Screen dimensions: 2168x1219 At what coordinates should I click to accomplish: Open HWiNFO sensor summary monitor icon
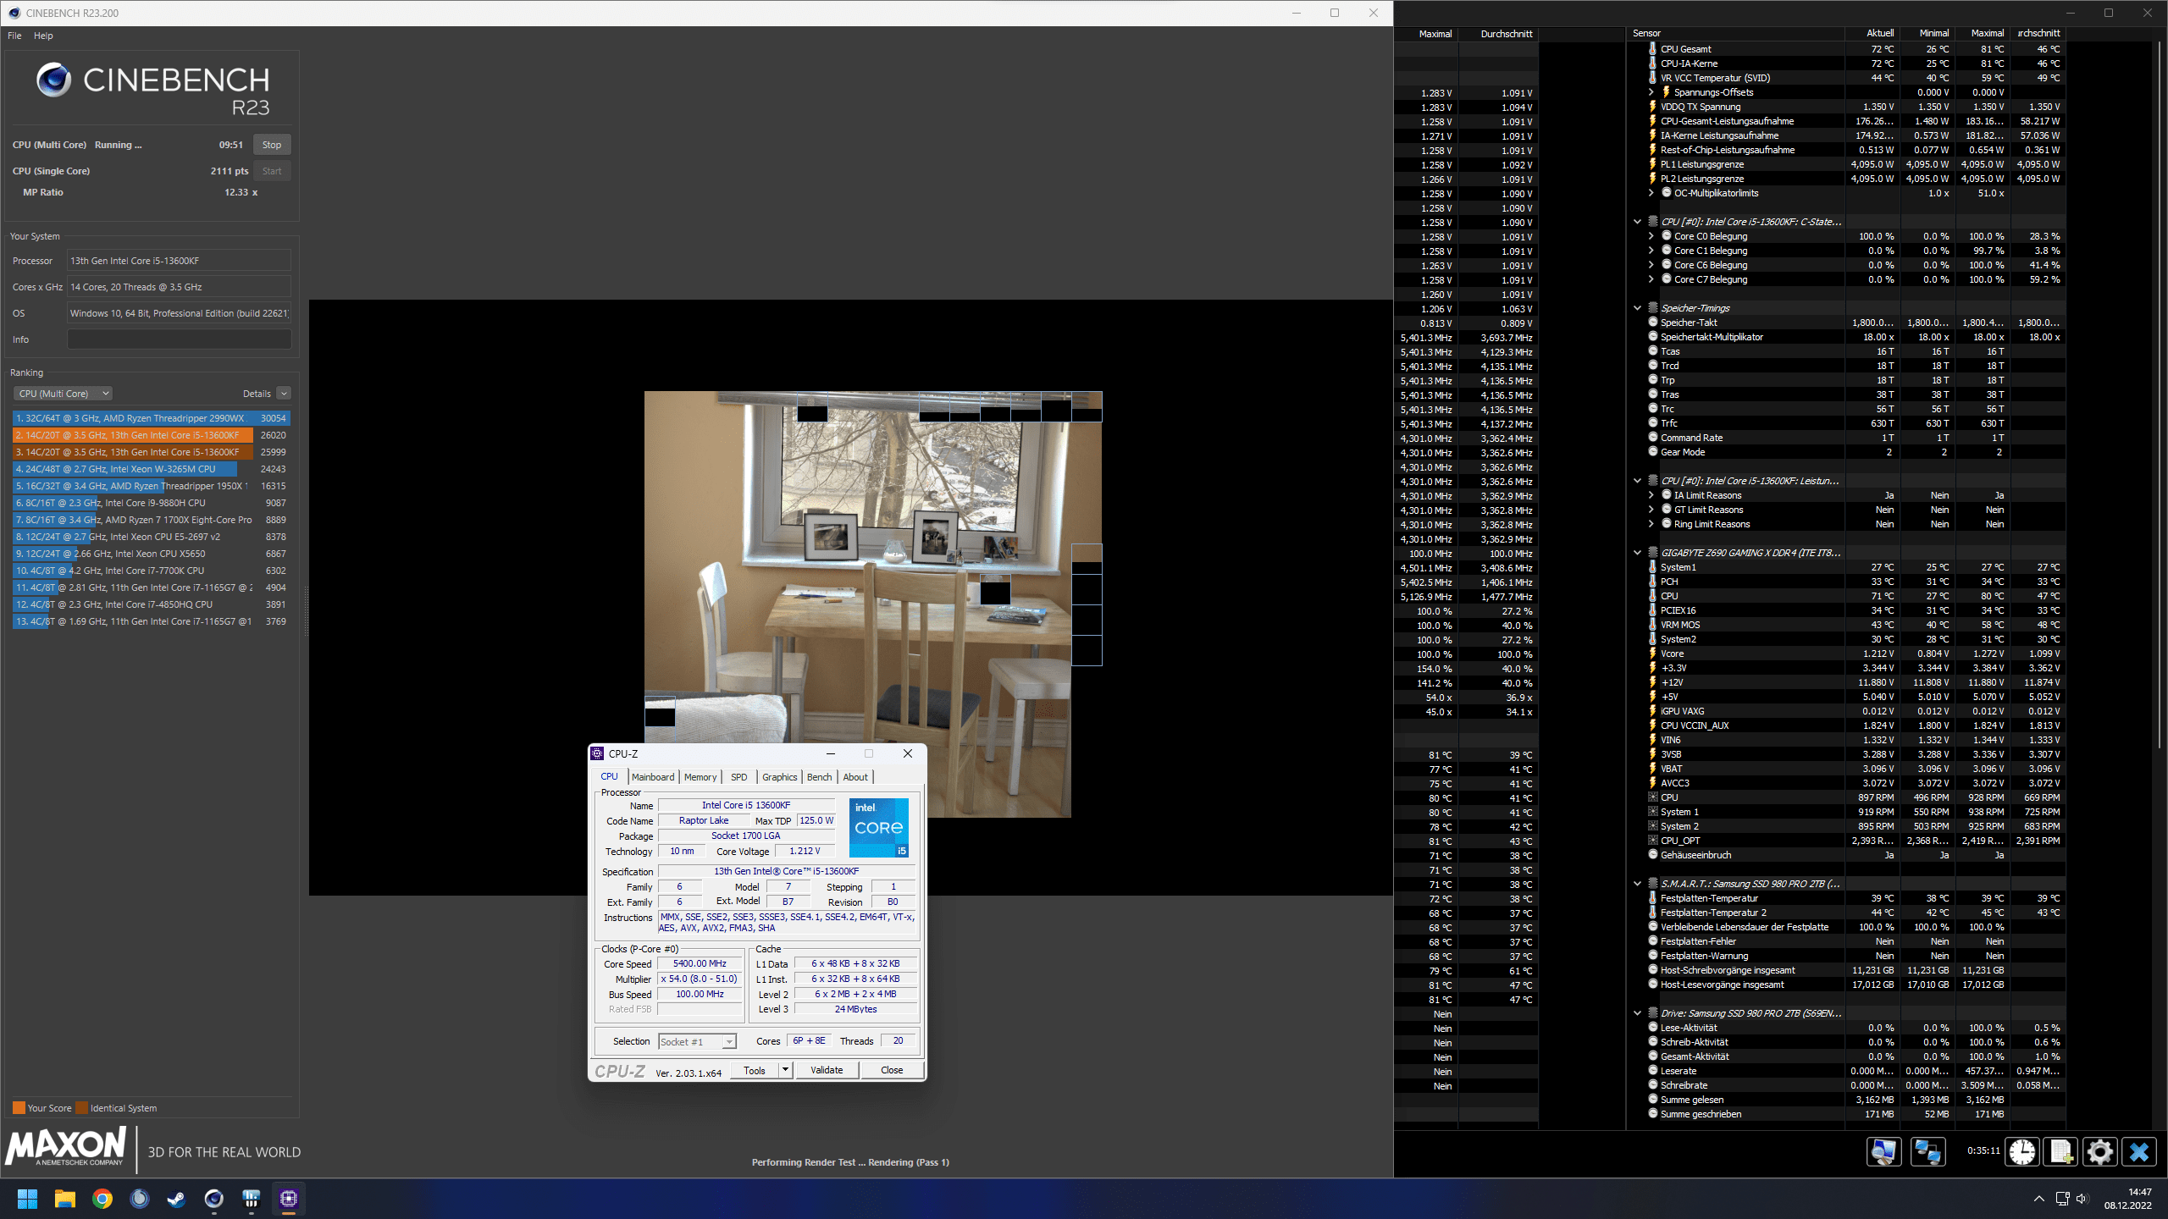coord(1883,1151)
